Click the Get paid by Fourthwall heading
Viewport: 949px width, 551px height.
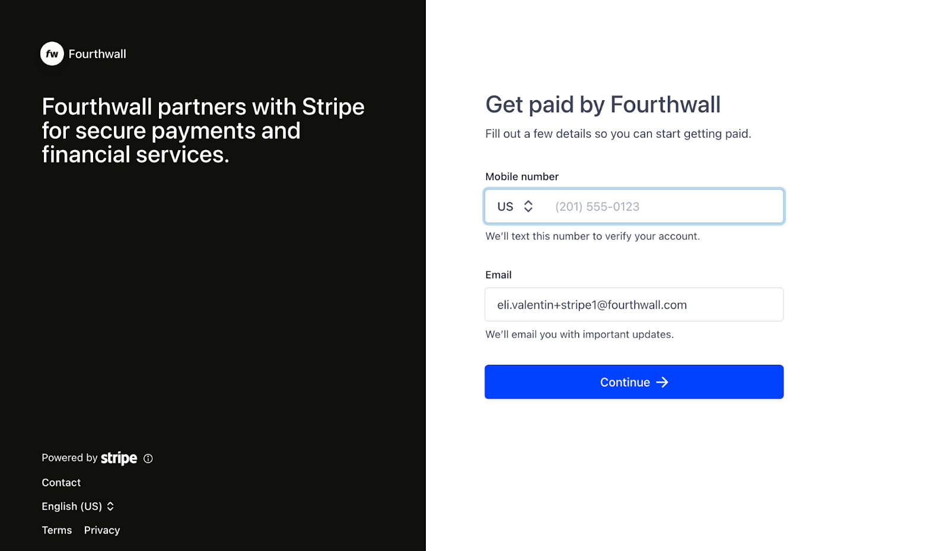click(603, 105)
